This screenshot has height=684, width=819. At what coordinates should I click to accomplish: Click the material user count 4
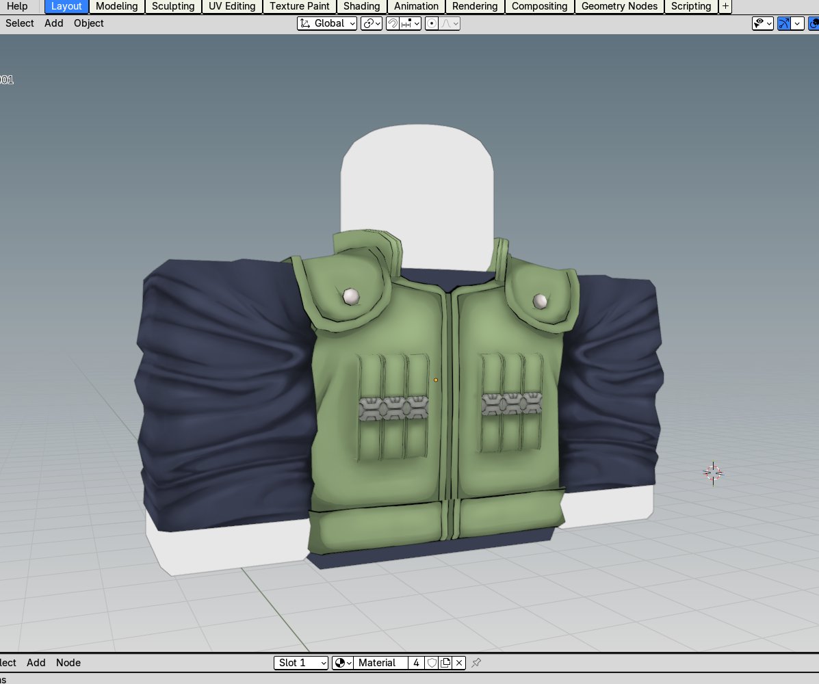coord(416,663)
